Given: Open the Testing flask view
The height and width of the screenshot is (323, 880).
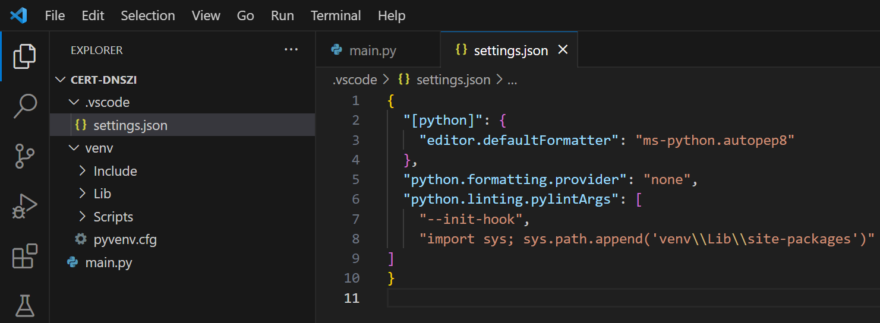Looking at the screenshot, I should [25, 305].
